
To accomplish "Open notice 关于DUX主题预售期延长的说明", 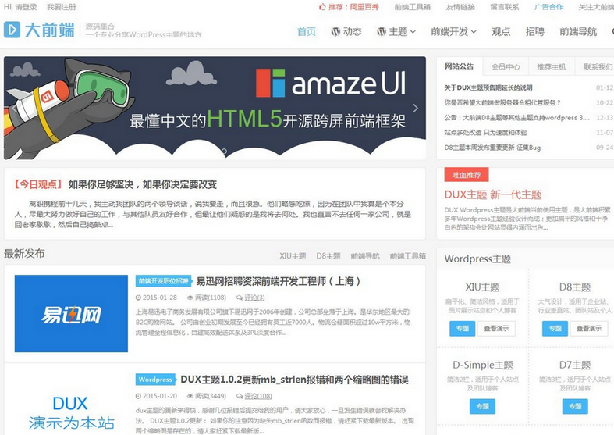I will point(488,87).
